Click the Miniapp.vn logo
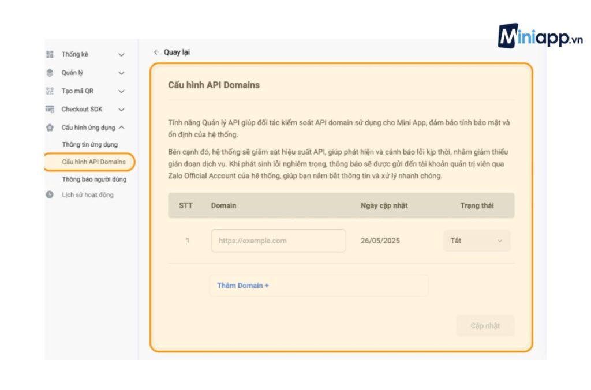591x390 pixels. click(x=540, y=36)
